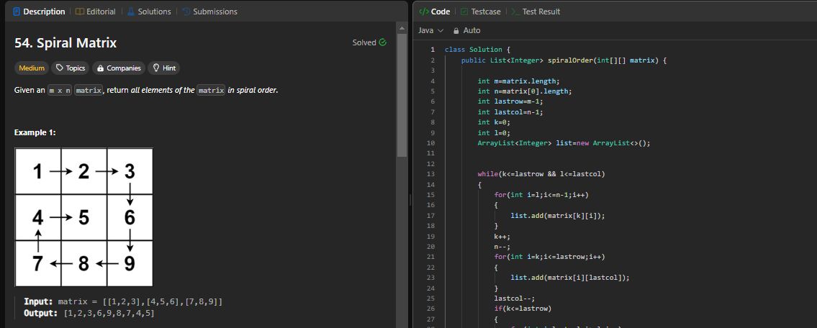The image size is (817, 328).
Task: Click the Description document icon
Action: click(x=17, y=12)
